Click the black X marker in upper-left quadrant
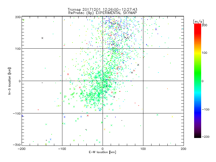The height and width of the screenshot is (162, 216). (42, 38)
